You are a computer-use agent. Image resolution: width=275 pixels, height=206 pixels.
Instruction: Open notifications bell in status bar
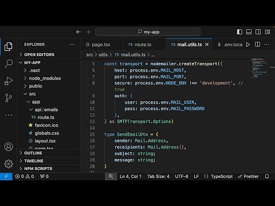[x=267, y=176]
